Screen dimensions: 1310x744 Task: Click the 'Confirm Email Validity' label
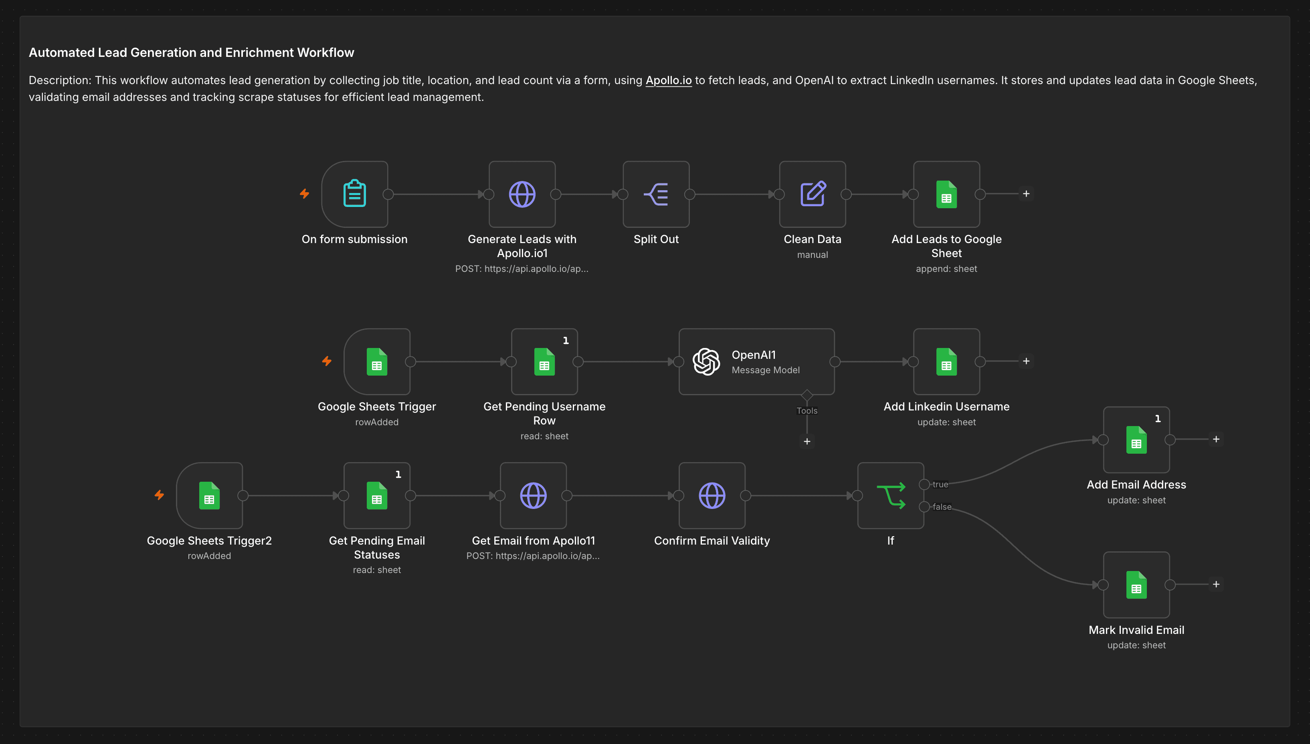712,541
